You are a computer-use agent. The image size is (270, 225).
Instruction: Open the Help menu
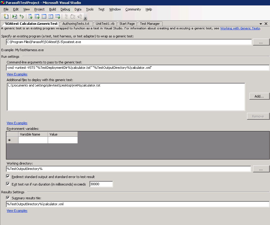click(x=149, y=9)
